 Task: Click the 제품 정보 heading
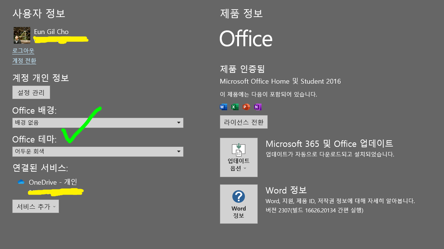(241, 14)
